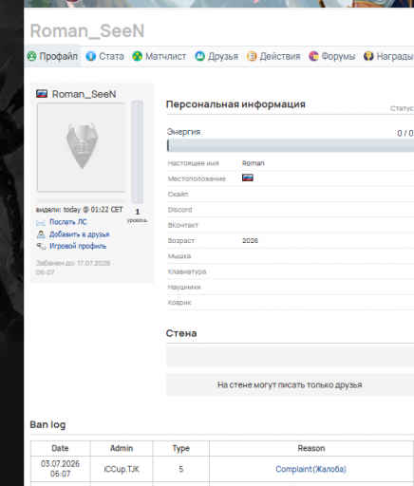The height and width of the screenshot is (486, 414).
Task: Click the Послать ЛС link
Action: pyautogui.click(x=68, y=222)
